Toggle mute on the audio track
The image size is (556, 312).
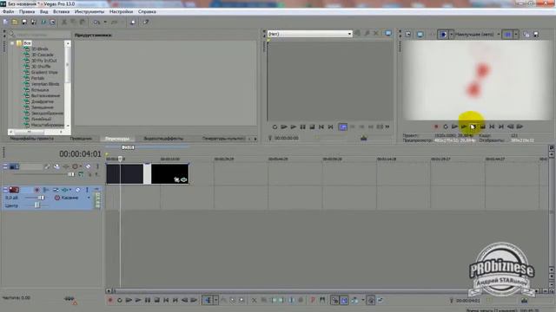click(77, 190)
